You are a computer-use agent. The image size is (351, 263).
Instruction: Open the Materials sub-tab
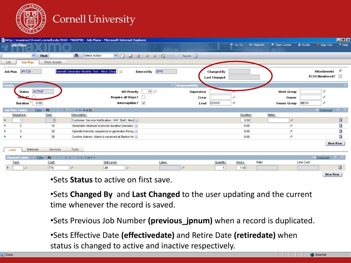(33, 149)
